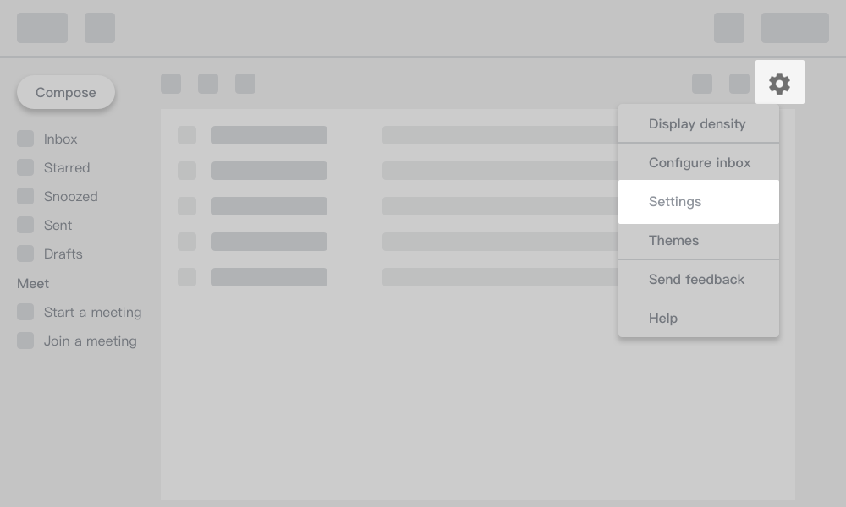Click the icon beside the Inbox label
Image resolution: width=846 pixels, height=507 pixels.
click(25, 139)
